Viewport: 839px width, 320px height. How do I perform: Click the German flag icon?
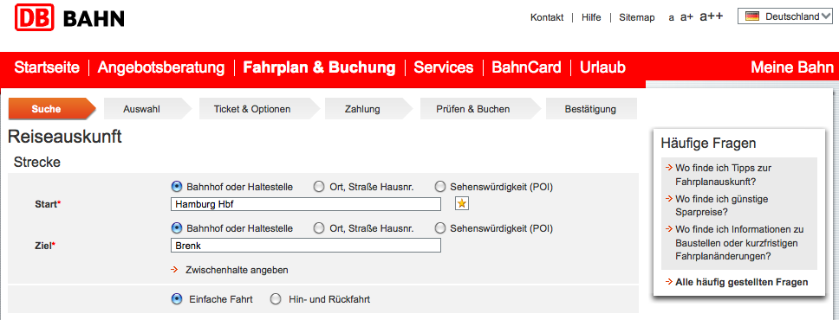coord(753,16)
